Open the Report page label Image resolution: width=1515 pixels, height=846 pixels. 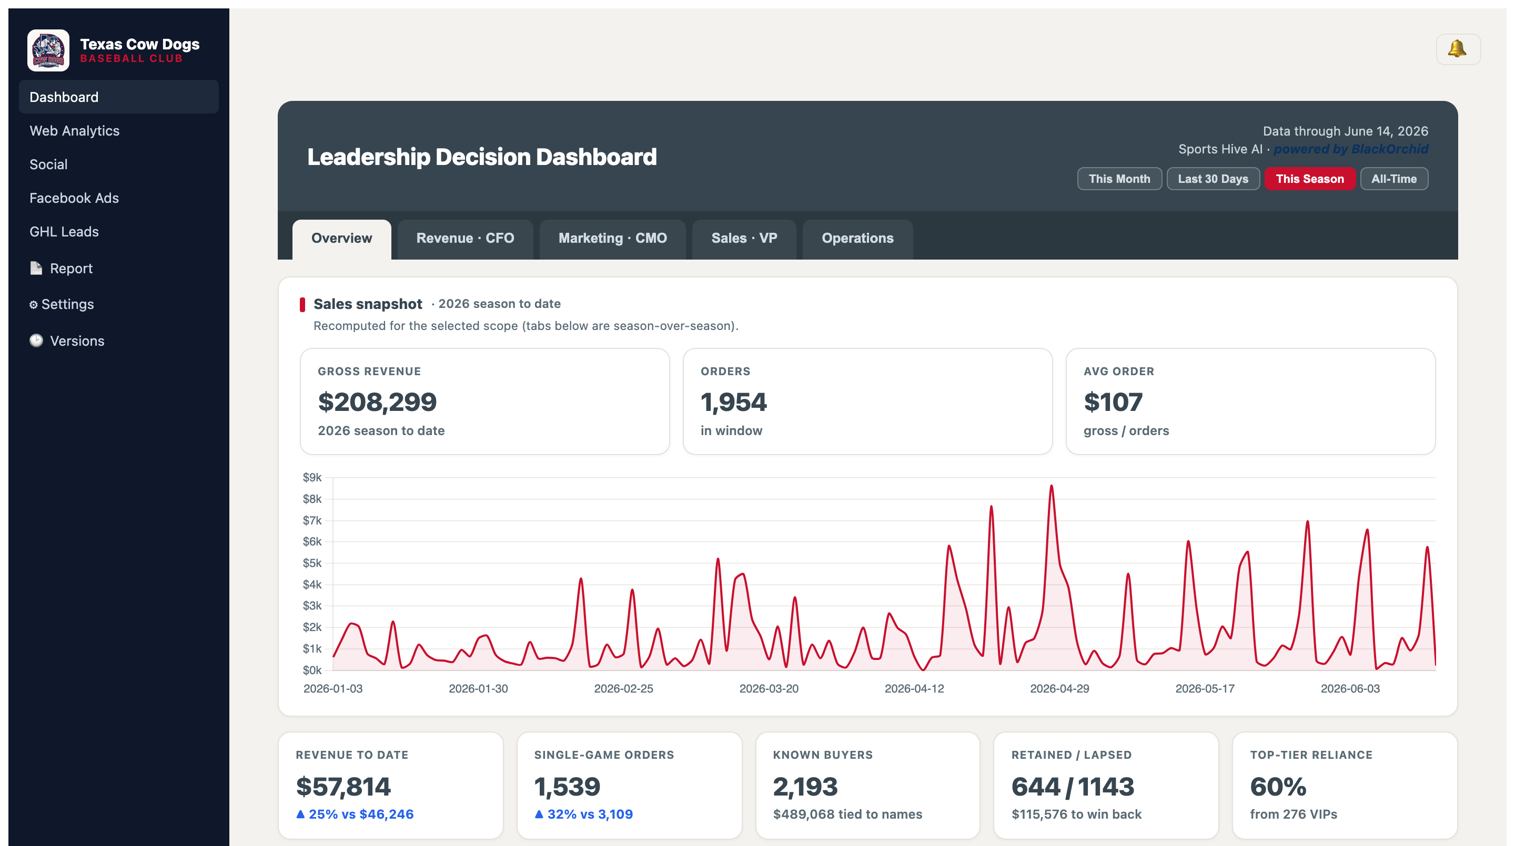pos(71,268)
